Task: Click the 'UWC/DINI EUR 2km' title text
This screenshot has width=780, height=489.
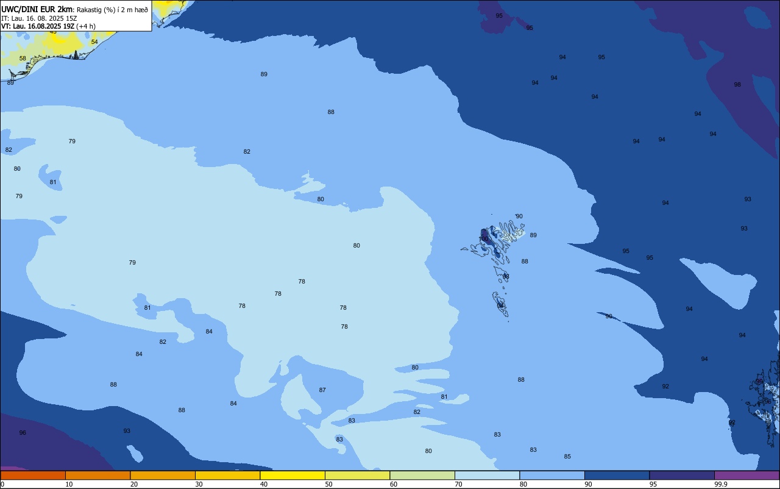Action: pos(37,9)
